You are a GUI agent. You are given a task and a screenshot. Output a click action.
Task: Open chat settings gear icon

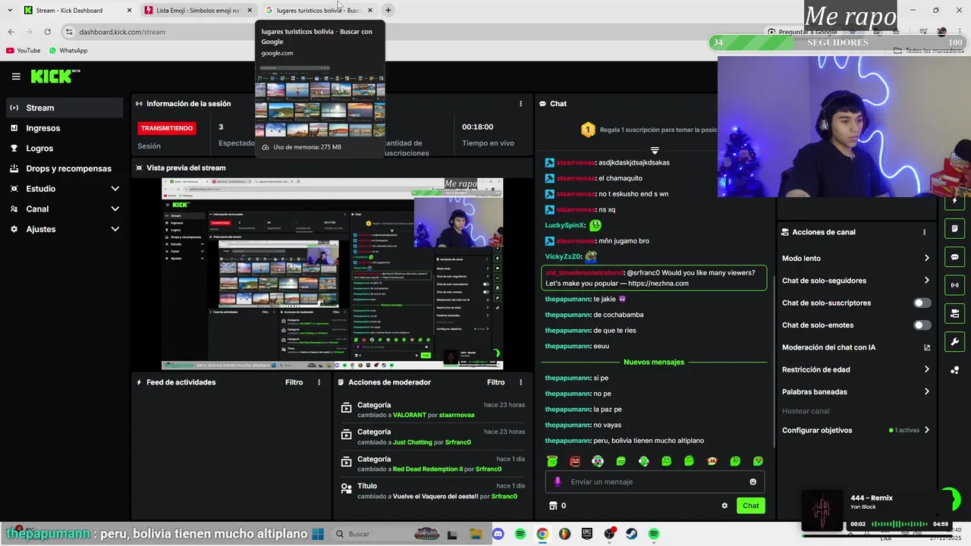(x=724, y=506)
